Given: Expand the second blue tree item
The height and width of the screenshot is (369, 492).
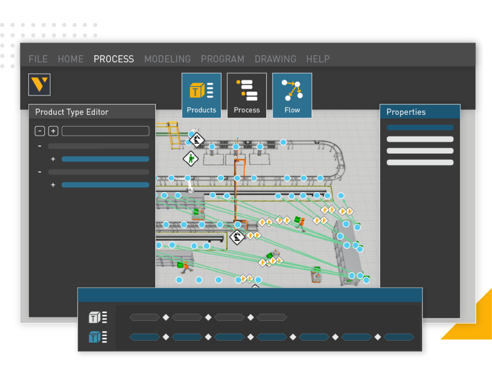Looking at the screenshot, I should (53, 185).
